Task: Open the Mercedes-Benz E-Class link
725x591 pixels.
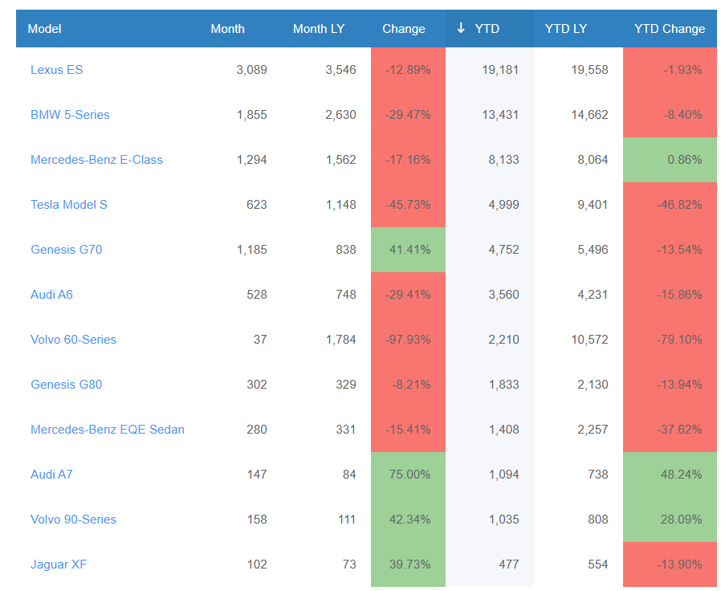Action: [x=96, y=160]
